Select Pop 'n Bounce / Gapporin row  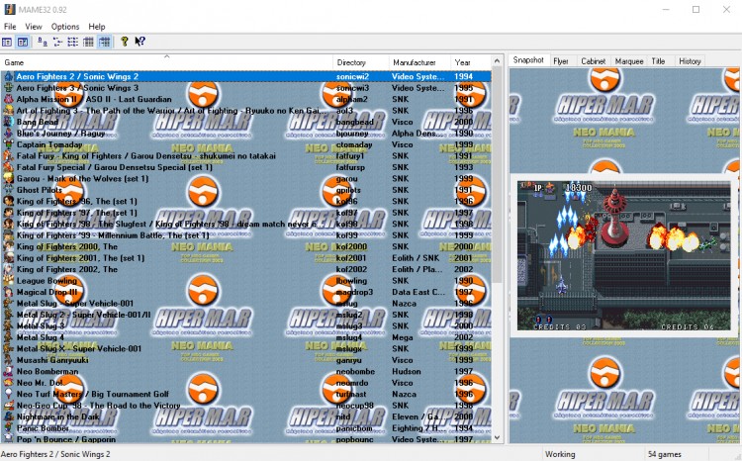[246, 439]
